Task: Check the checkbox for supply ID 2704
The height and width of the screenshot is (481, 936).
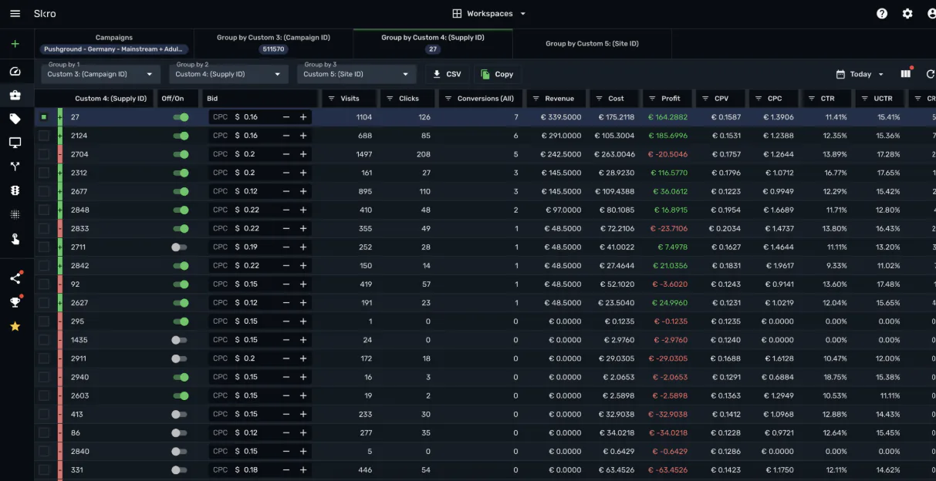Action: tap(44, 154)
